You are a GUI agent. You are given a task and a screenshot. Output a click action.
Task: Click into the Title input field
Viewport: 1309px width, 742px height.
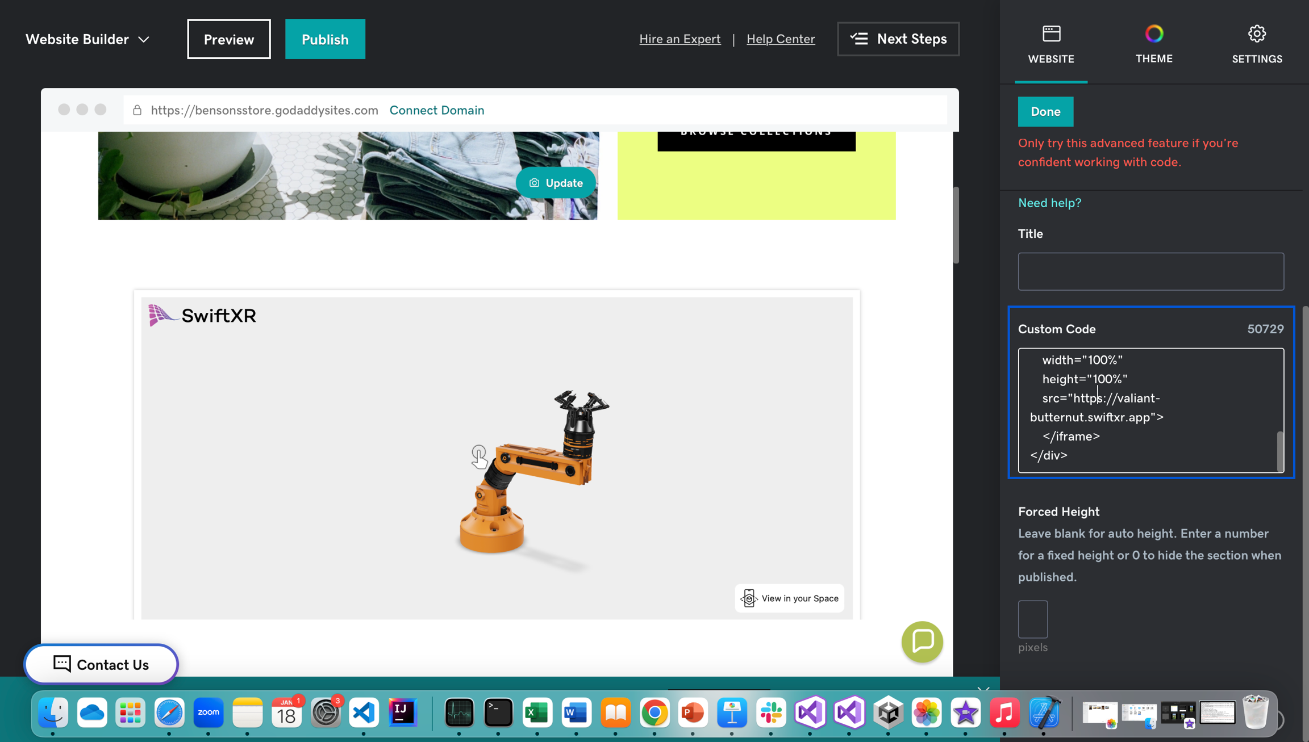(1150, 271)
